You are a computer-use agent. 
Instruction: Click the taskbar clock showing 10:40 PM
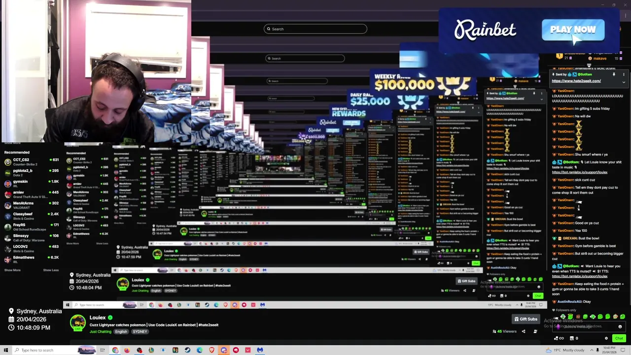click(x=610, y=350)
